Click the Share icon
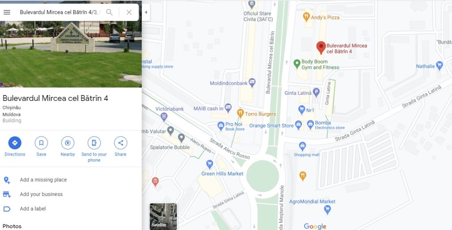 [x=121, y=143]
